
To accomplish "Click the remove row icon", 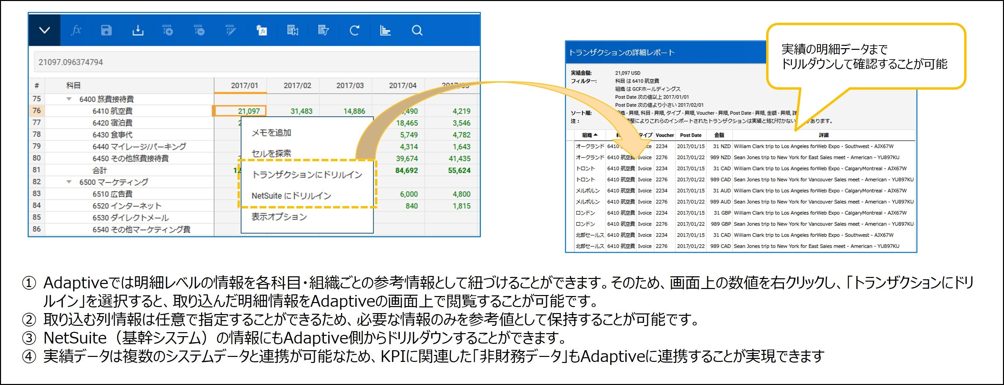I will [199, 30].
